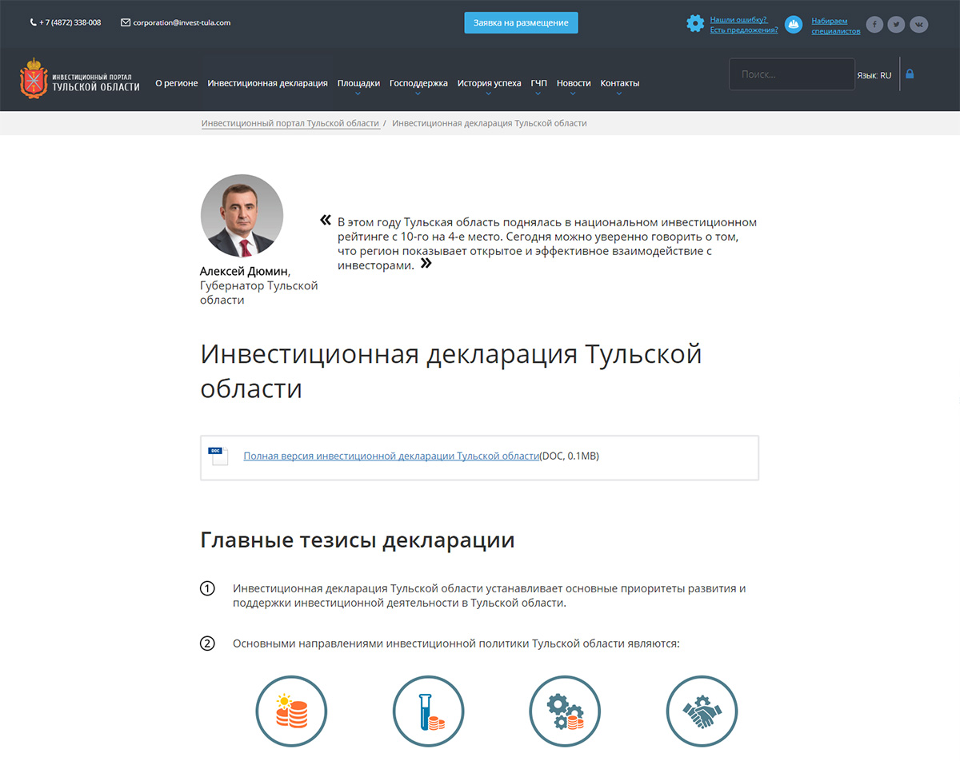The image size is (960, 761).
Task: Open the VK social network icon
Action: [919, 25]
